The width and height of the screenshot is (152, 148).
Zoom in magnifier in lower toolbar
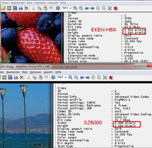pos(70,77)
